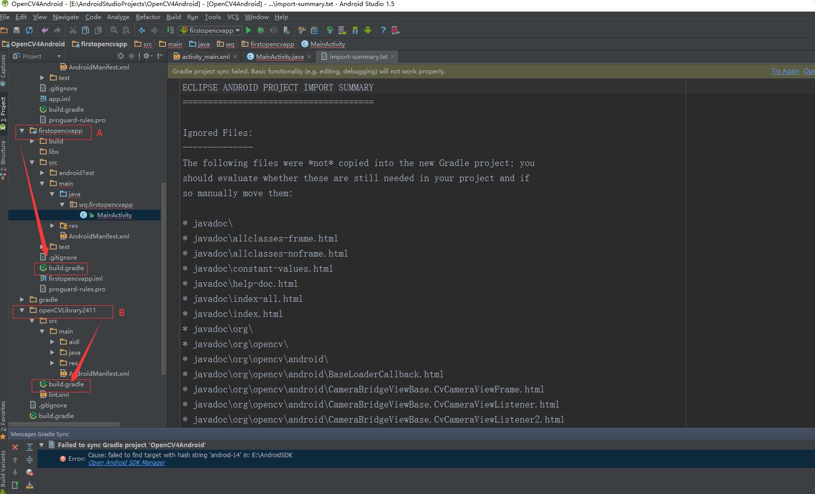815x494 pixels.
Task: Open the VCS menu
Action: [x=233, y=17]
